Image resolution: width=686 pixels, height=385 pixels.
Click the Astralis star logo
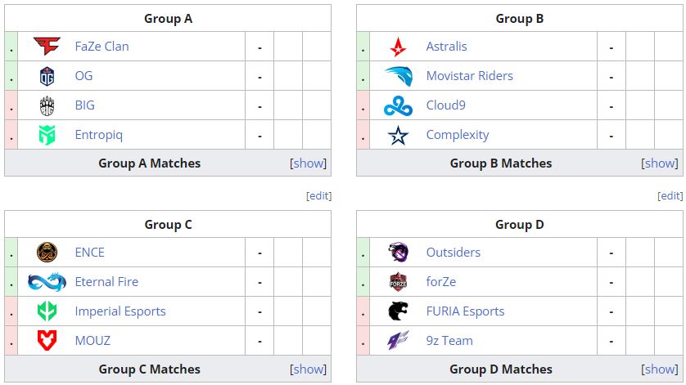tap(399, 47)
